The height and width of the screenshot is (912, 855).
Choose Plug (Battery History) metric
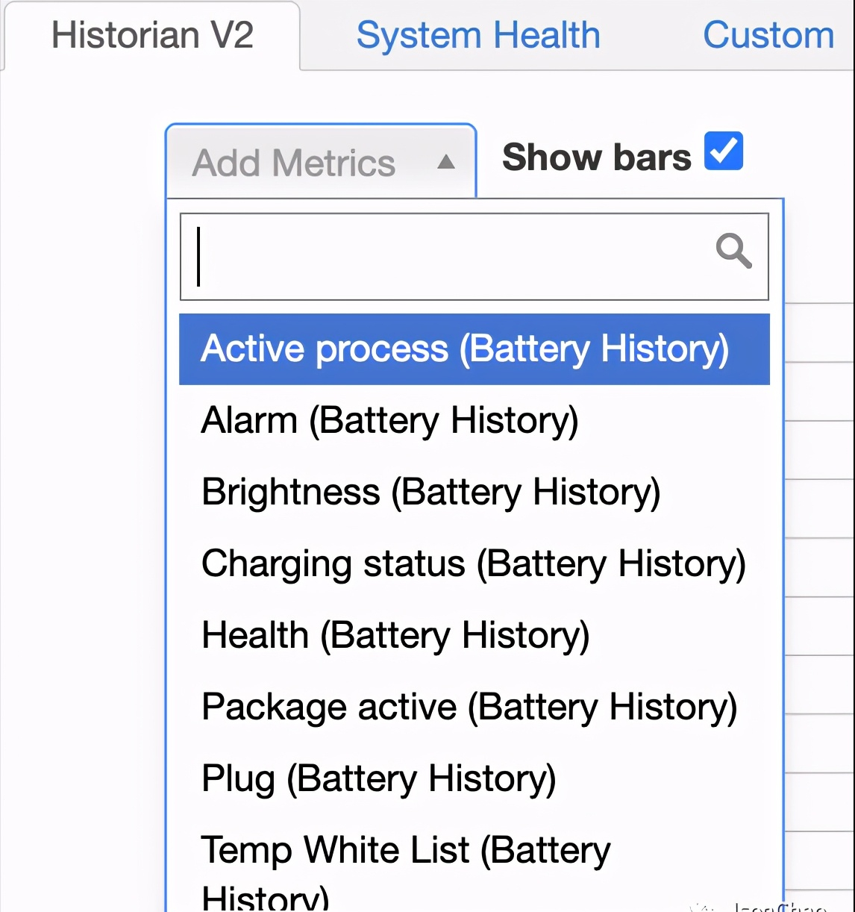pyautogui.click(x=379, y=779)
